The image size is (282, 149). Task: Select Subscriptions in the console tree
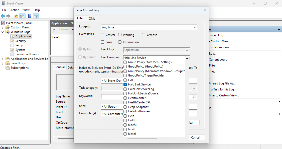click(20, 68)
